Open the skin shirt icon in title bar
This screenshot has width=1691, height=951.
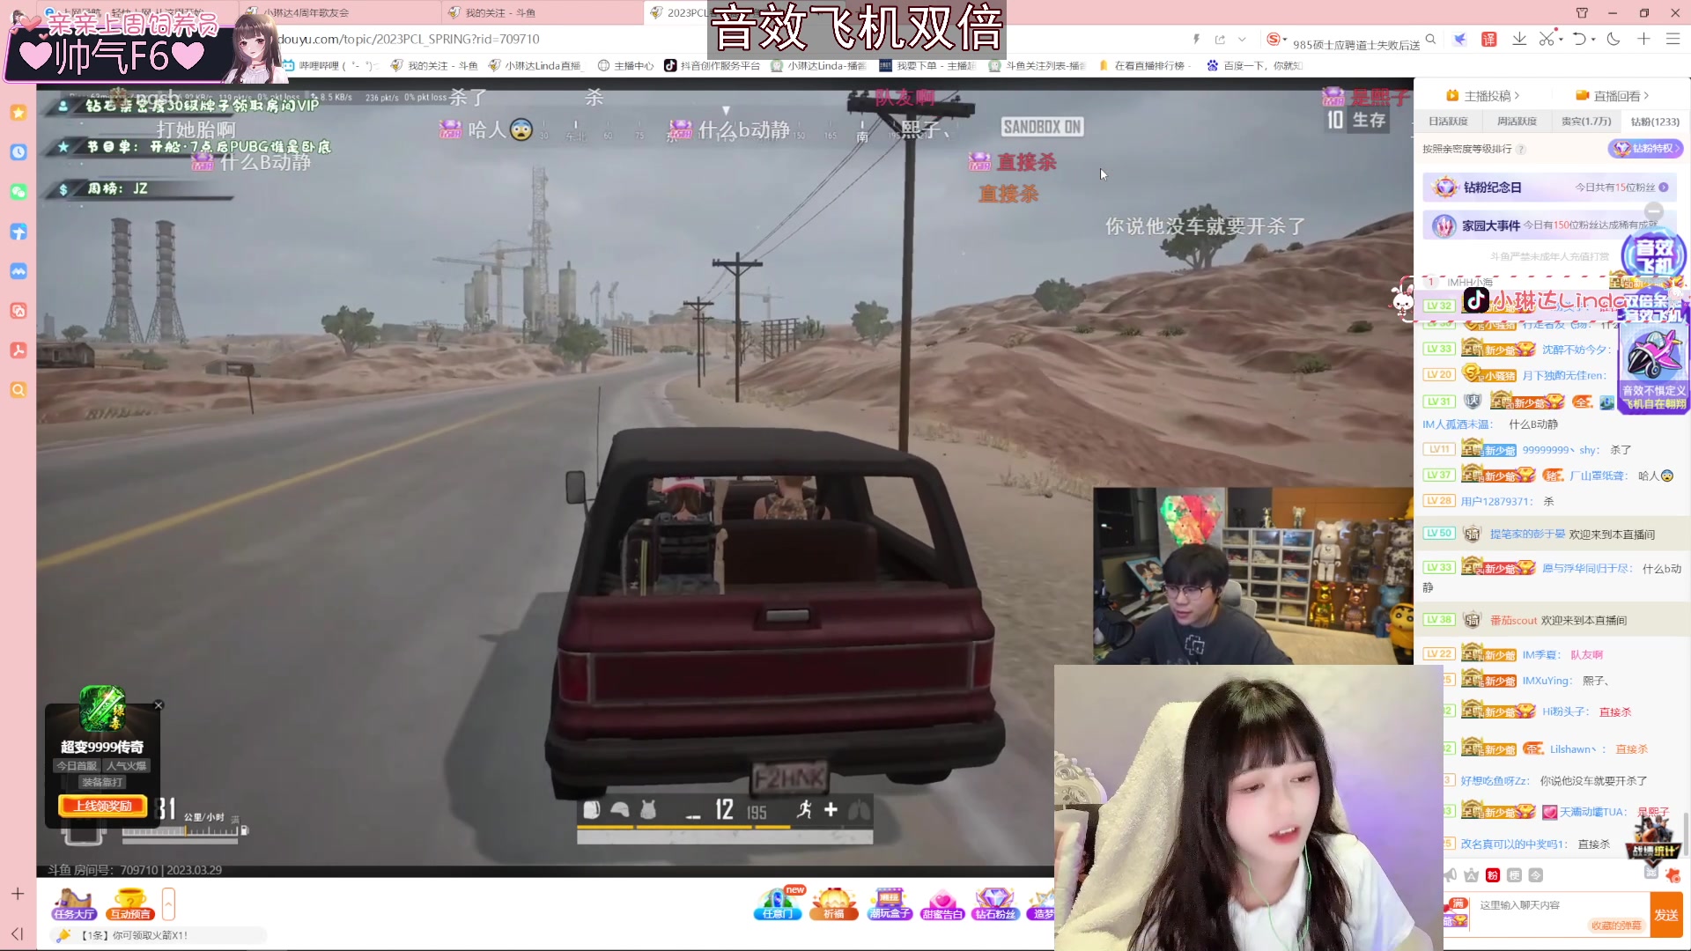point(1582,13)
